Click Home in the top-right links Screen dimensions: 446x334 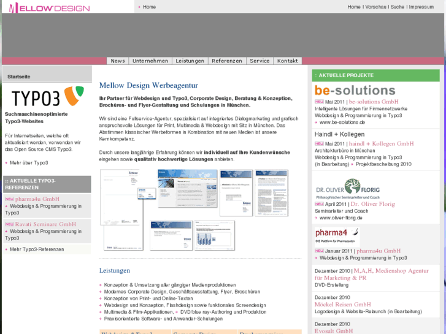tap(354, 7)
